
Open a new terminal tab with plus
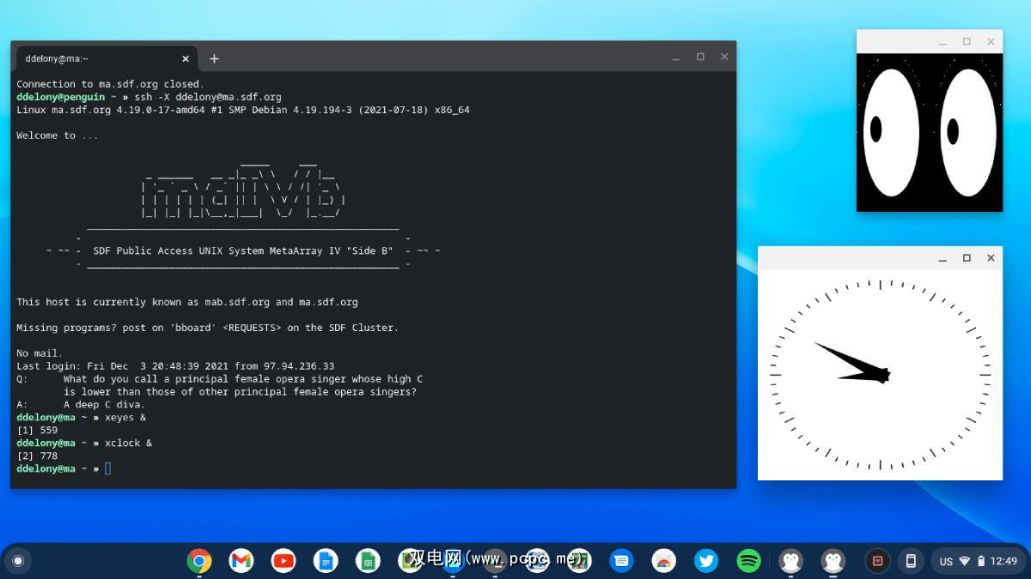tap(214, 58)
